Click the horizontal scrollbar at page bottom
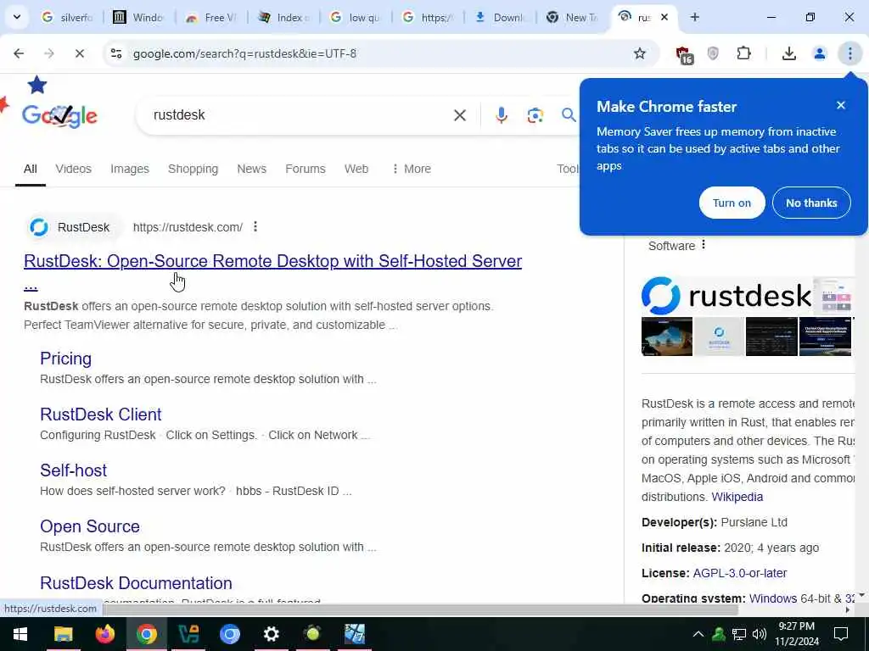This screenshot has height=651, width=869. pyautogui.click(x=421, y=609)
